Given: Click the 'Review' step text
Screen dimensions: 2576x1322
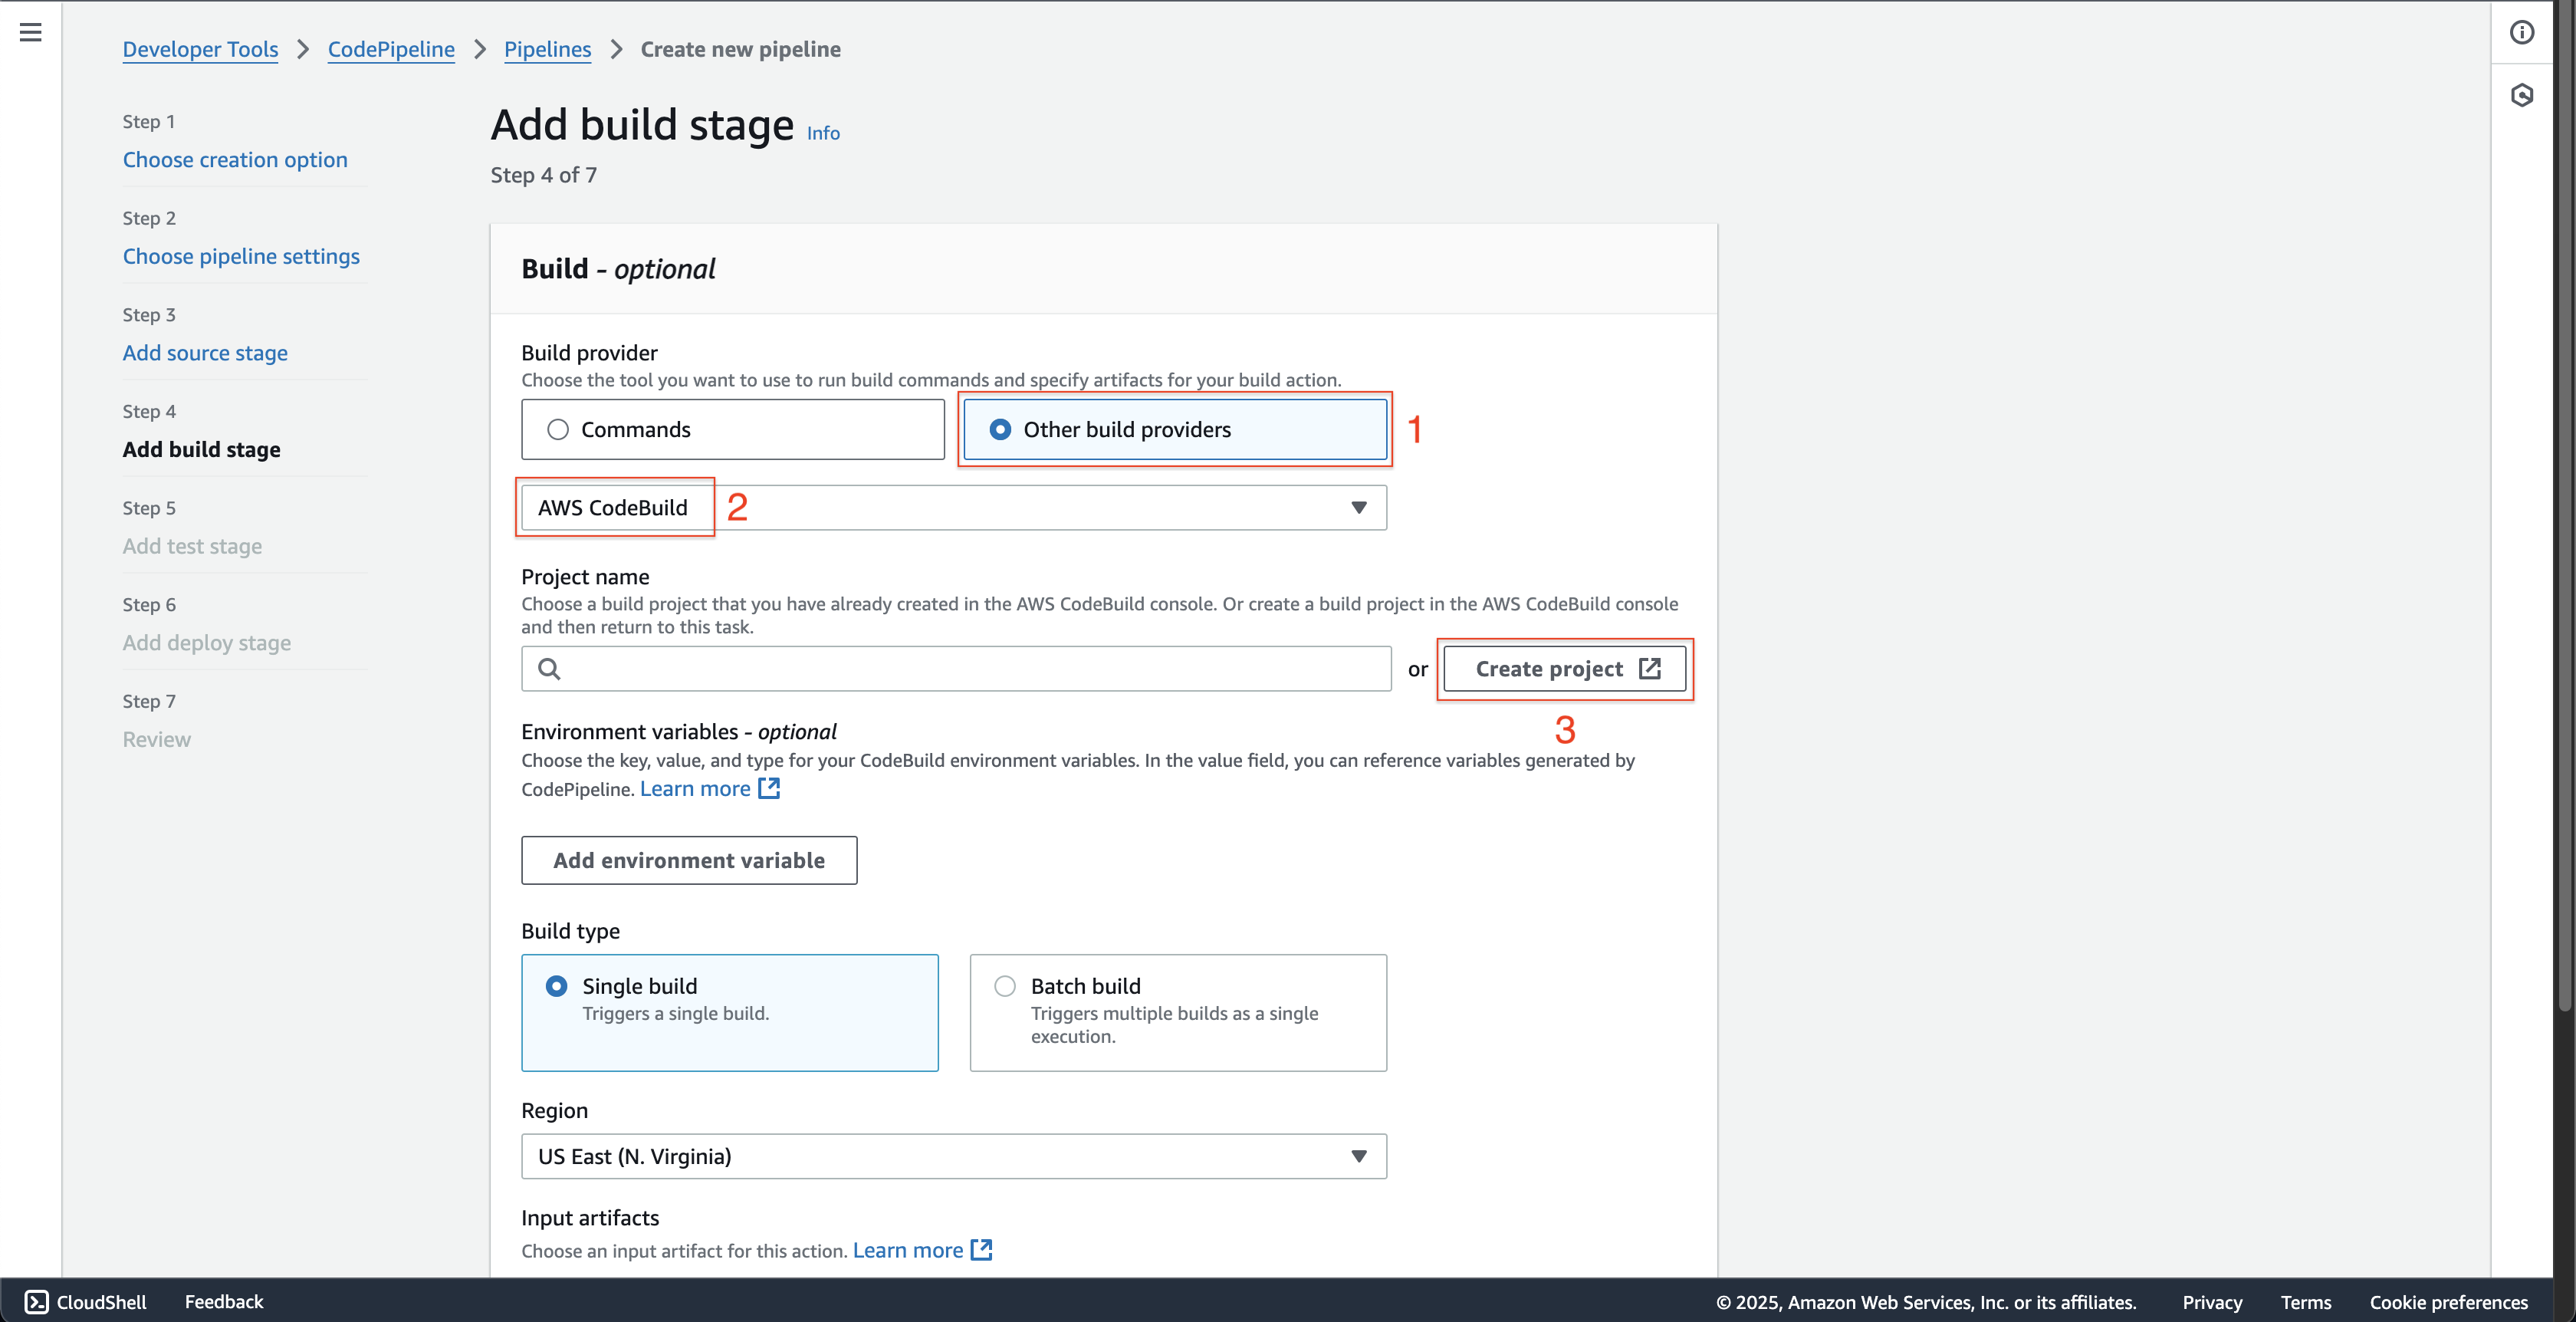Looking at the screenshot, I should (x=156, y=739).
